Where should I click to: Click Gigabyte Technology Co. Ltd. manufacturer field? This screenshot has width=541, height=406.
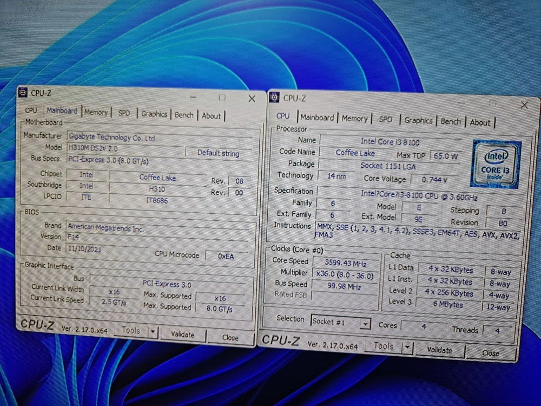tap(160, 138)
